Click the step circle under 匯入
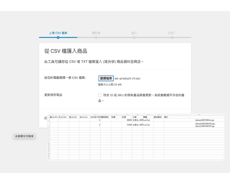Image resolution: width=230 pixels, height=173 pixels. (x=134, y=37)
